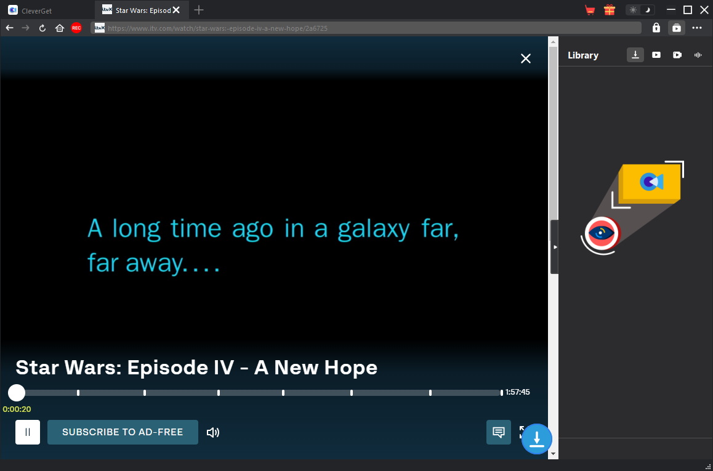The width and height of the screenshot is (713, 471).
Task: Mute the video volume speaker
Action: tap(213, 432)
